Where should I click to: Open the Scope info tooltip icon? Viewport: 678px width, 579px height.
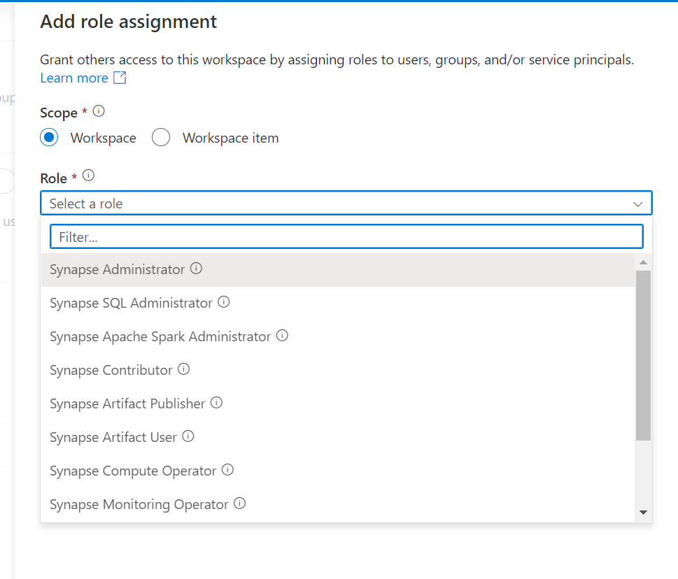(x=99, y=111)
